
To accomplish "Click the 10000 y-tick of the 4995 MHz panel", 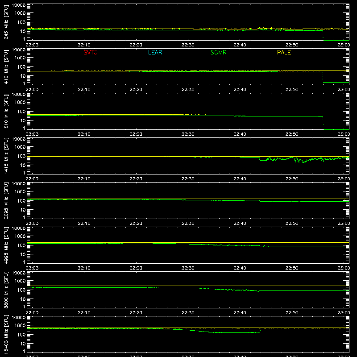I will (x=19, y=228).
